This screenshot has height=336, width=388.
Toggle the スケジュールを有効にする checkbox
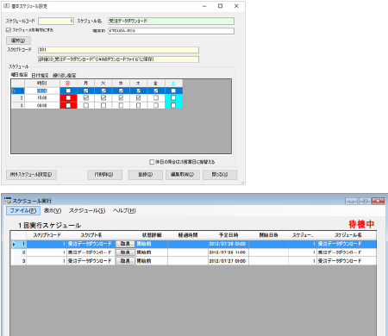9,30
